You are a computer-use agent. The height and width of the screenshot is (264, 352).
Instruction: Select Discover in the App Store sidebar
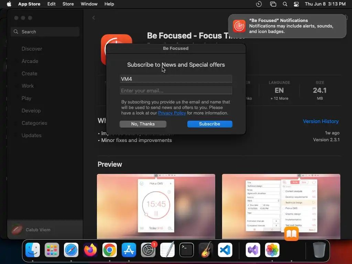click(x=32, y=49)
